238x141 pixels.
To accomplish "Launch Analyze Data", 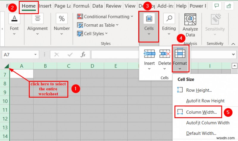I will 190,26.
